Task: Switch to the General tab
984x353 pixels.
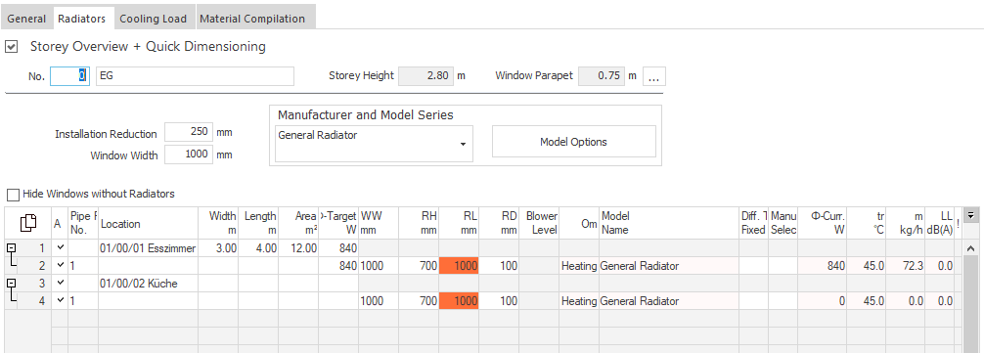Action: (x=26, y=19)
